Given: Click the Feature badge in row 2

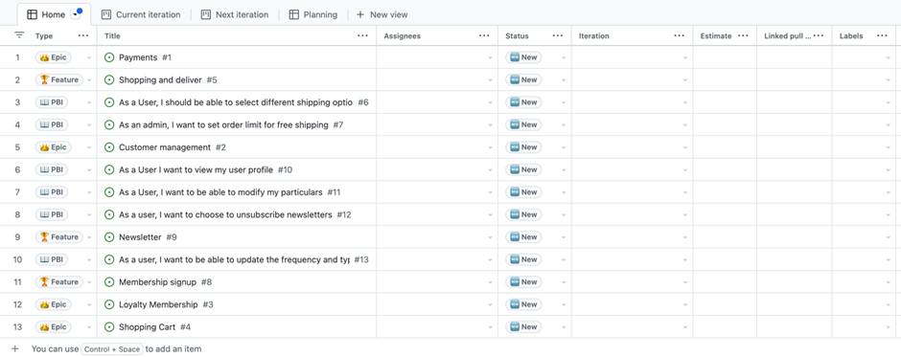Looking at the screenshot, I should click(59, 79).
